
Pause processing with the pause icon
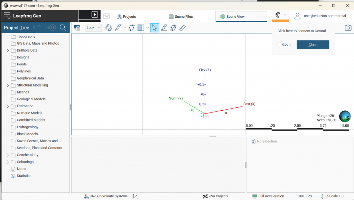point(52,28)
